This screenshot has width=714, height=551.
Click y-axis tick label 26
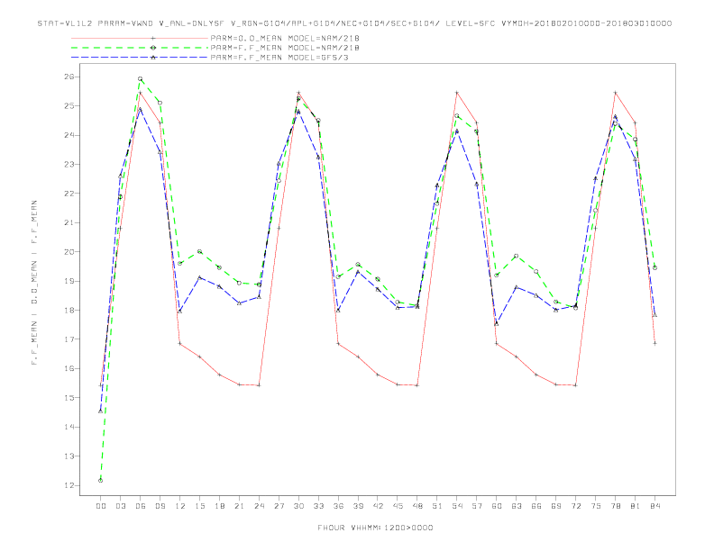point(69,77)
